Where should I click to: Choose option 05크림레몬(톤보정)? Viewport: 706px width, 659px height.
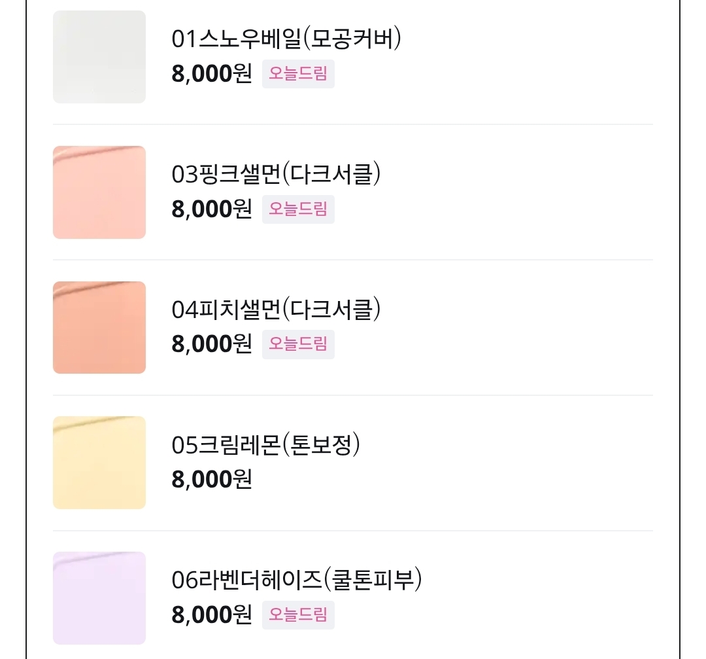click(266, 445)
